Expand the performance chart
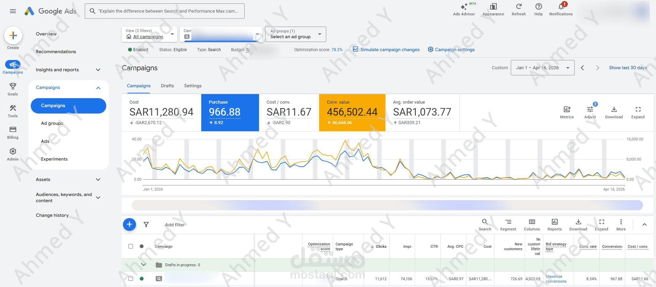 pos(638,112)
